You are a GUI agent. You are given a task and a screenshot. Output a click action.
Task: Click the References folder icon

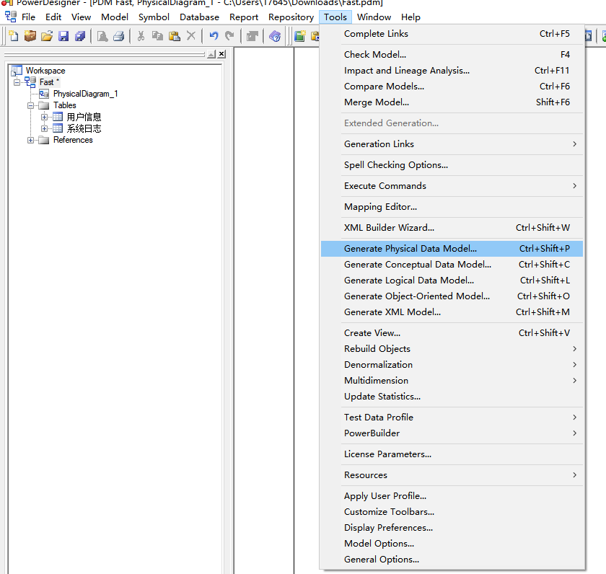[x=44, y=140]
